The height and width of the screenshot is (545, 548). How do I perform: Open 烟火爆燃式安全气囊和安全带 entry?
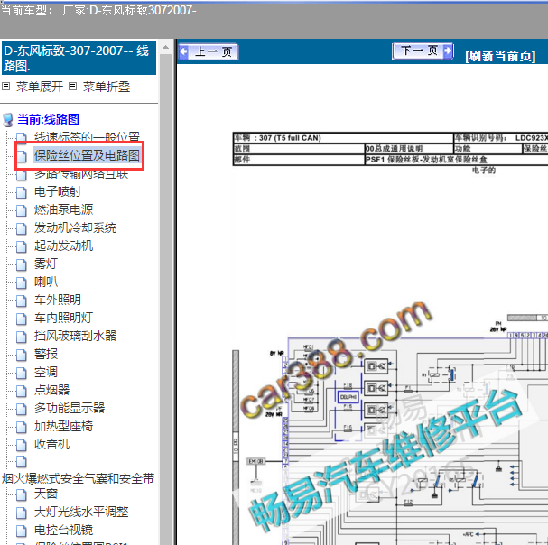78,478
